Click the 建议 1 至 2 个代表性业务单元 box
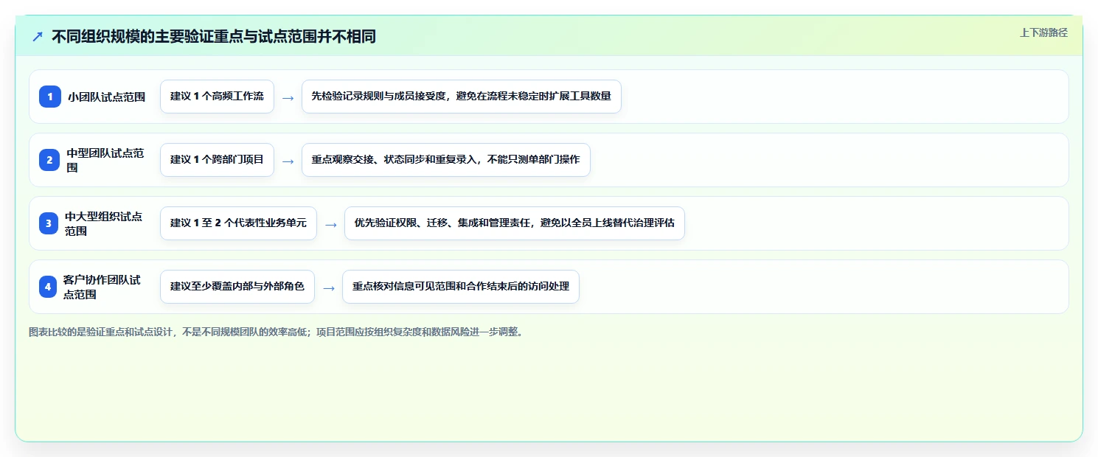Screen dimensions: 1098x457 [238, 223]
